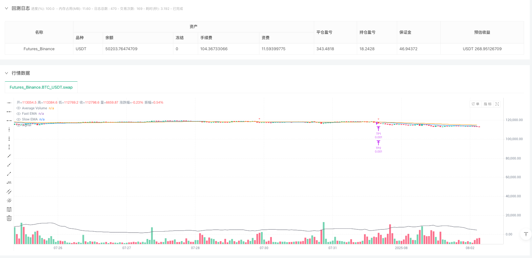532x258 pixels.
Task: Click the trash icon to delete drawings
Action: [x=9, y=218]
